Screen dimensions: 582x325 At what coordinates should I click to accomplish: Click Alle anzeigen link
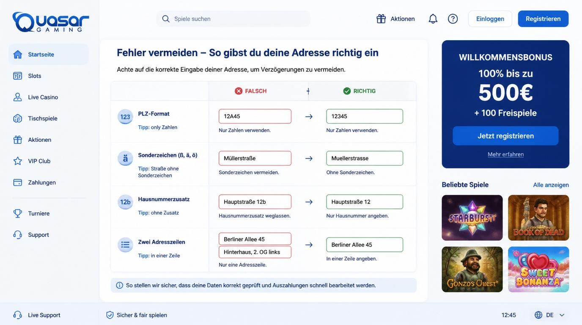point(551,185)
